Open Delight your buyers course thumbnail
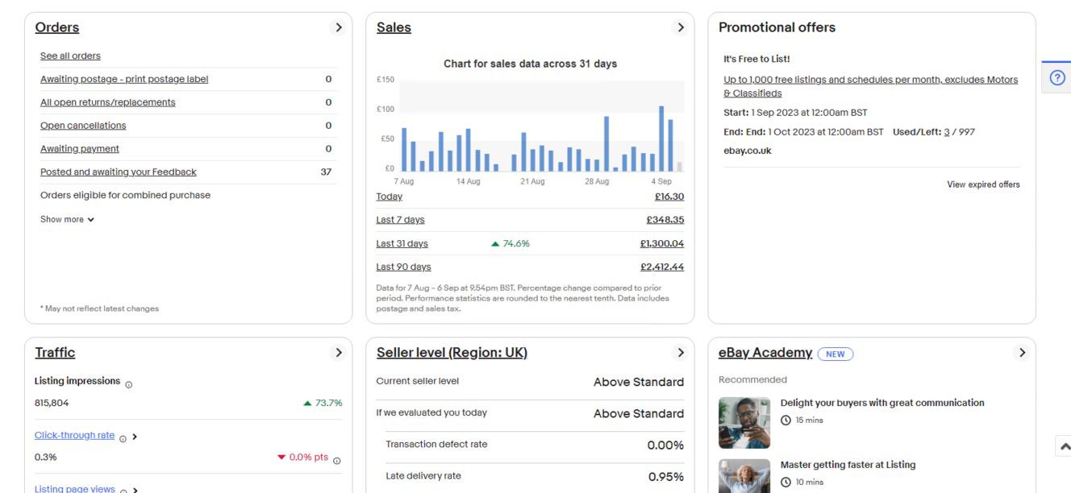This screenshot has width=1071, height=493. coord(744,423)
